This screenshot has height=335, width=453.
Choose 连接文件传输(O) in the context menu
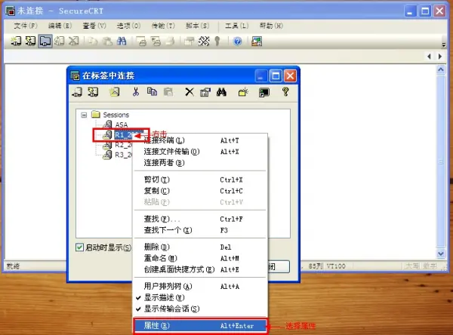(200, 152)
